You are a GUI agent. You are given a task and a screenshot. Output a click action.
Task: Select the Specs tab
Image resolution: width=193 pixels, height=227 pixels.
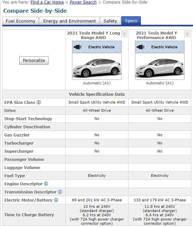(131, 21)
